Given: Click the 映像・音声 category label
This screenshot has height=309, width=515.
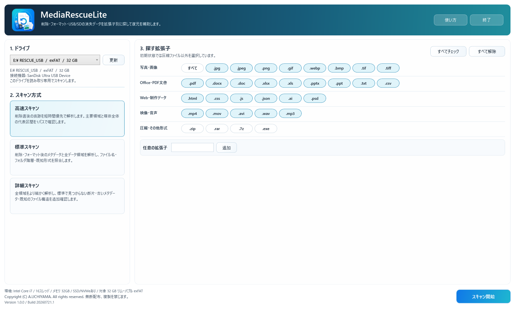Looking at the screenshot, I should click(149, 113).
